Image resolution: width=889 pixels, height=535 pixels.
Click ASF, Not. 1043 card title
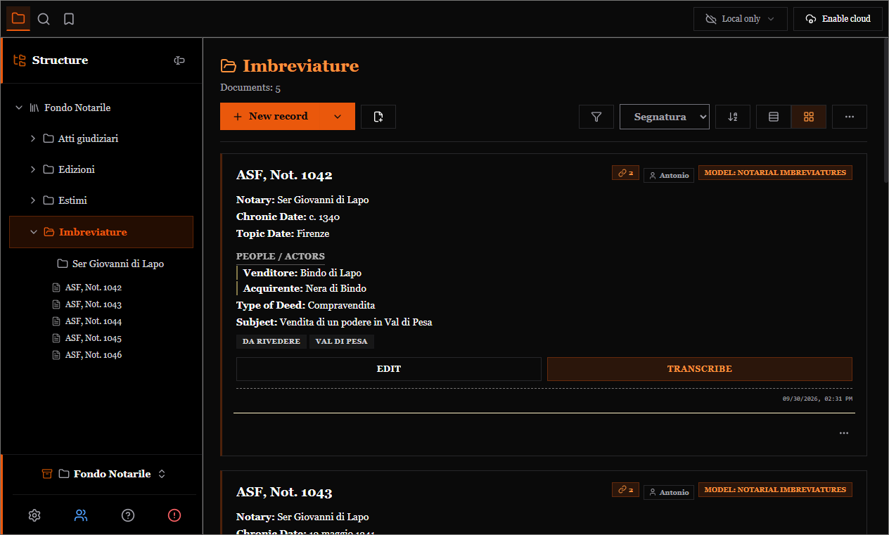click(284, 492)
